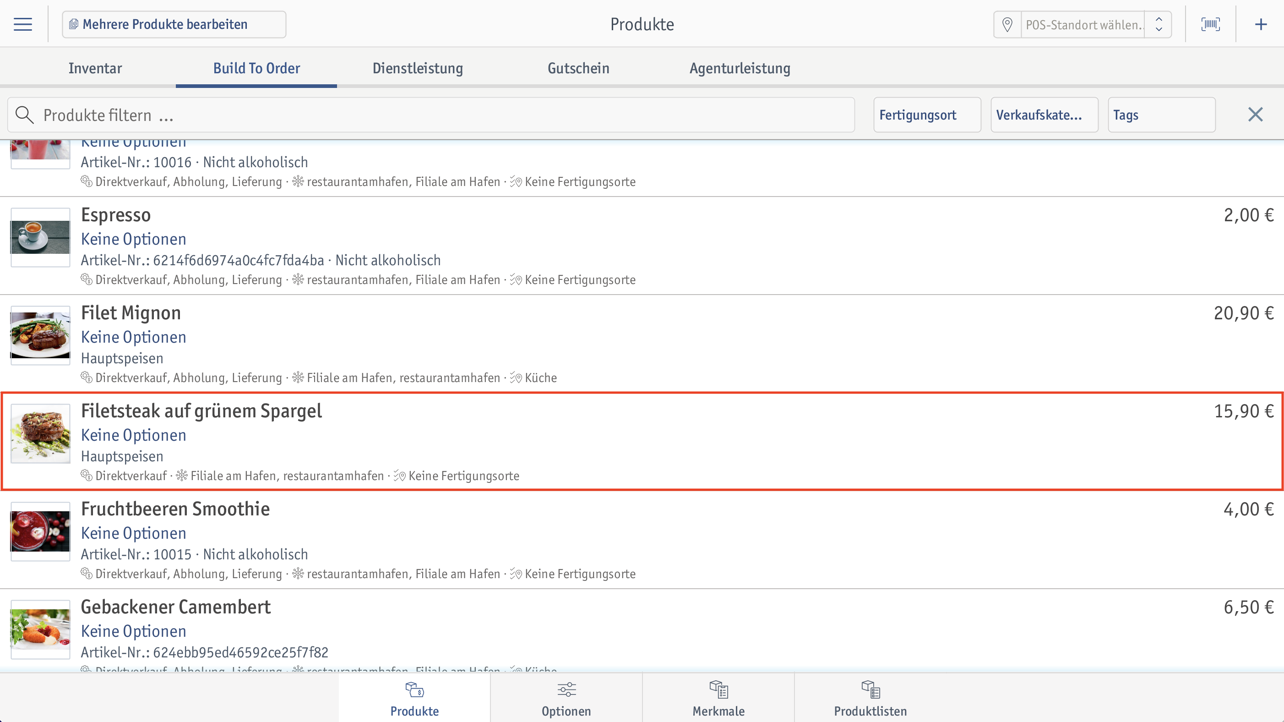
Task: Go to the Agenturleistung tab
Action: [x=740, y=68]
